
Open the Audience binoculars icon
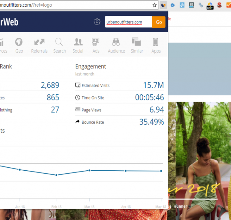point(116,45)
